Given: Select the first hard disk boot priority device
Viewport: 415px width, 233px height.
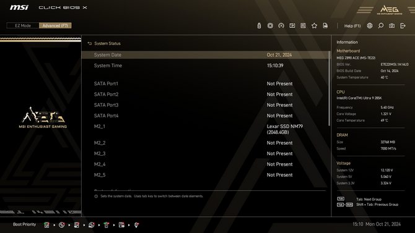Looking at the screenshot, I should [46, 225].
